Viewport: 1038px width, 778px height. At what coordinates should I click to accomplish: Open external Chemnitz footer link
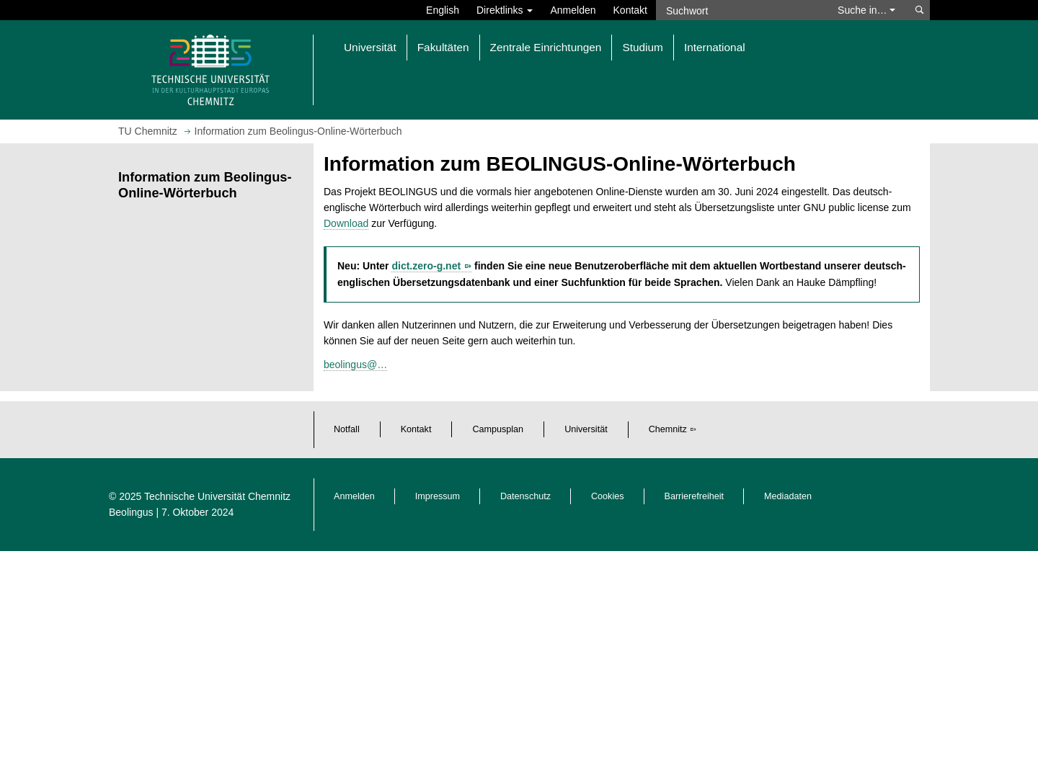[673, 429]
